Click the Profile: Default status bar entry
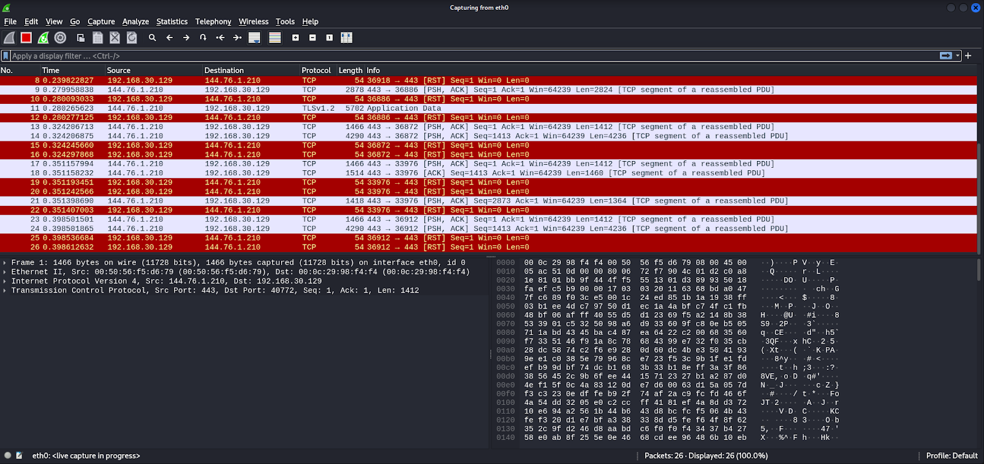The width and height of the screenshot is (984, 464). 951,456
